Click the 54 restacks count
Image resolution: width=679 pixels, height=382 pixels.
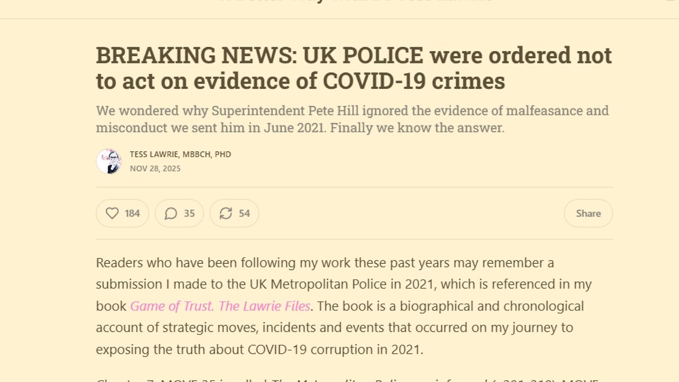[x=244, y=213]
